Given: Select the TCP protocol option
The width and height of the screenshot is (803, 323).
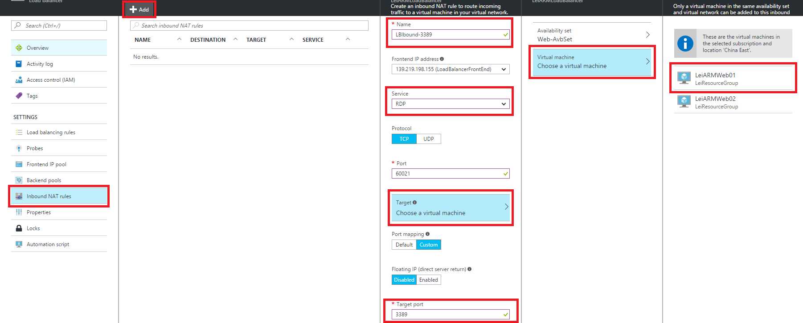Looking at the screenshot, I should [x=404, y=139].
